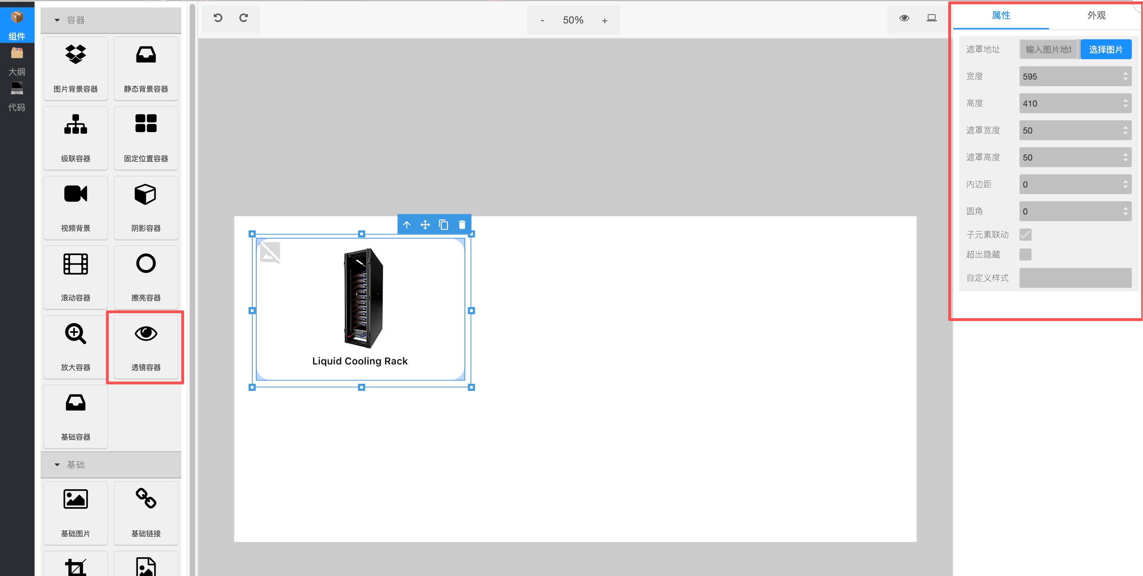Viewport: 1143px width, 576px height.
Task: Increment the 内边距 stepper
Action: (1126, 181)
